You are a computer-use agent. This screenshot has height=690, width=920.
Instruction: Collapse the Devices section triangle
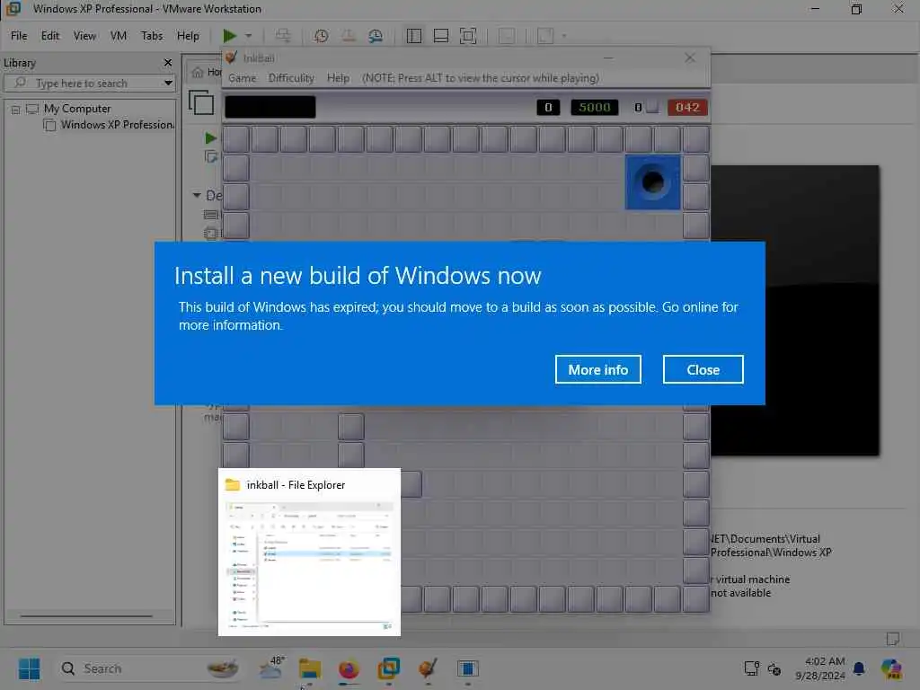point(197,195)
